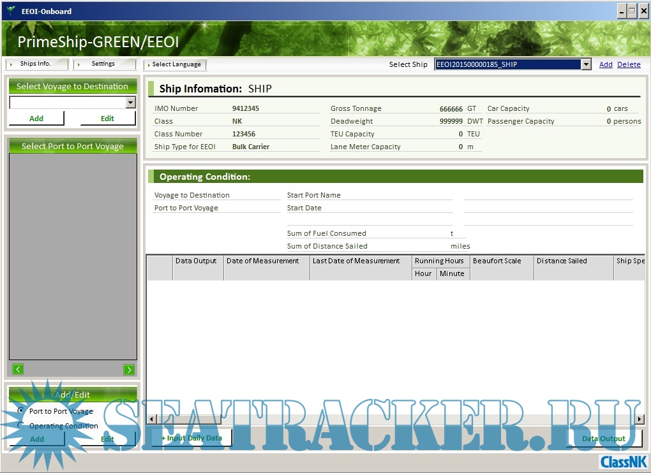Select the Operating Condition radio button
This screenshot has width=651, height=473.
pyautogui.click(x=21, y=425)
